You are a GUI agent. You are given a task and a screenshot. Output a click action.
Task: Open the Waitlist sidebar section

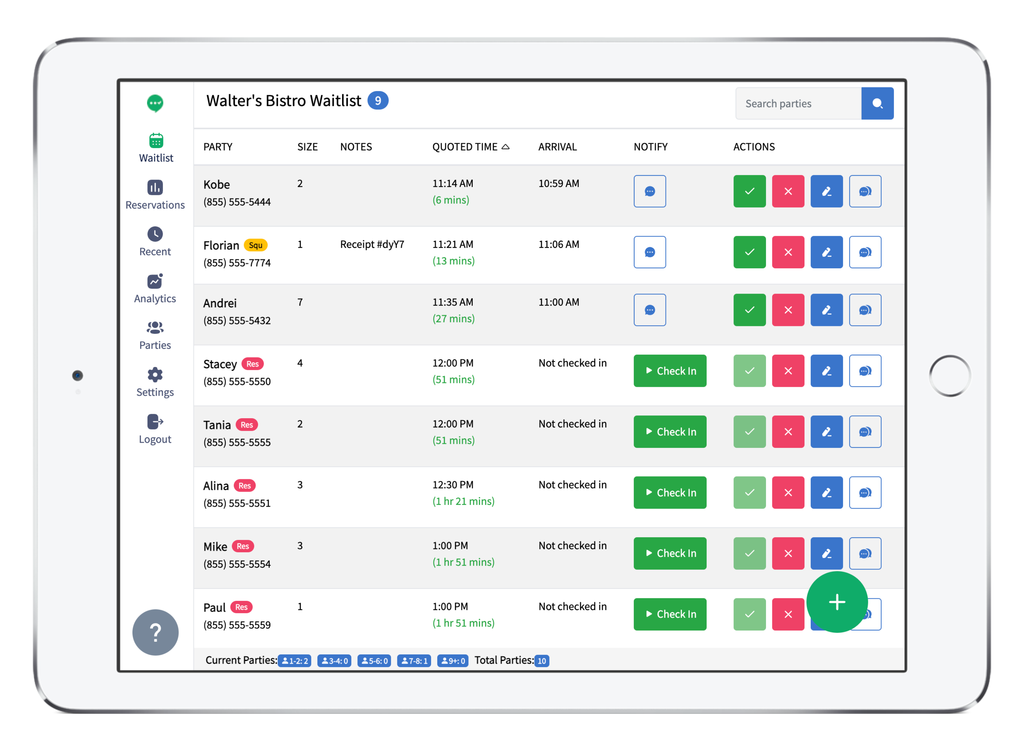coord(156,148)
